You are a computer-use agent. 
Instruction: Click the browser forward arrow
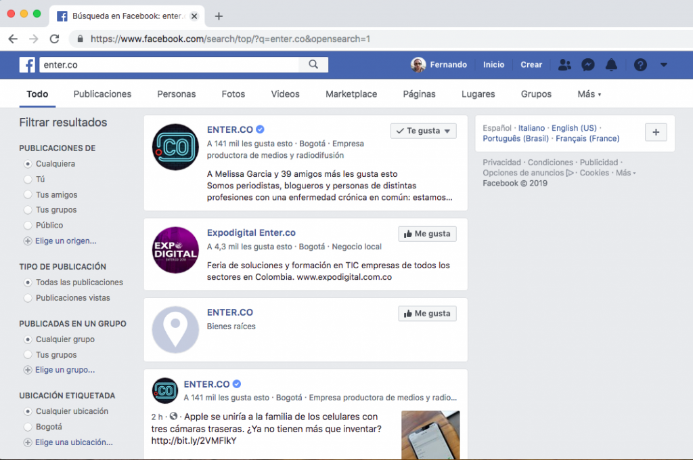click(34, 39)
